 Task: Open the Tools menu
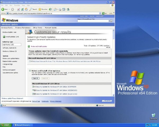[x=23, y=5]
